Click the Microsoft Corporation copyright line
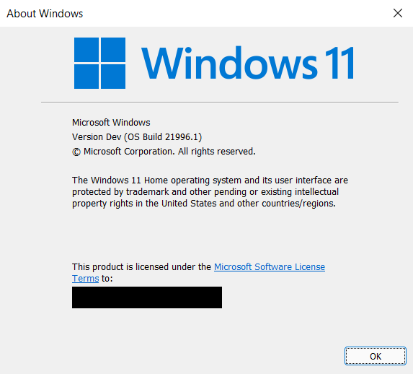The width and height of the screenshot is (413, 374). tap(164, 152)
